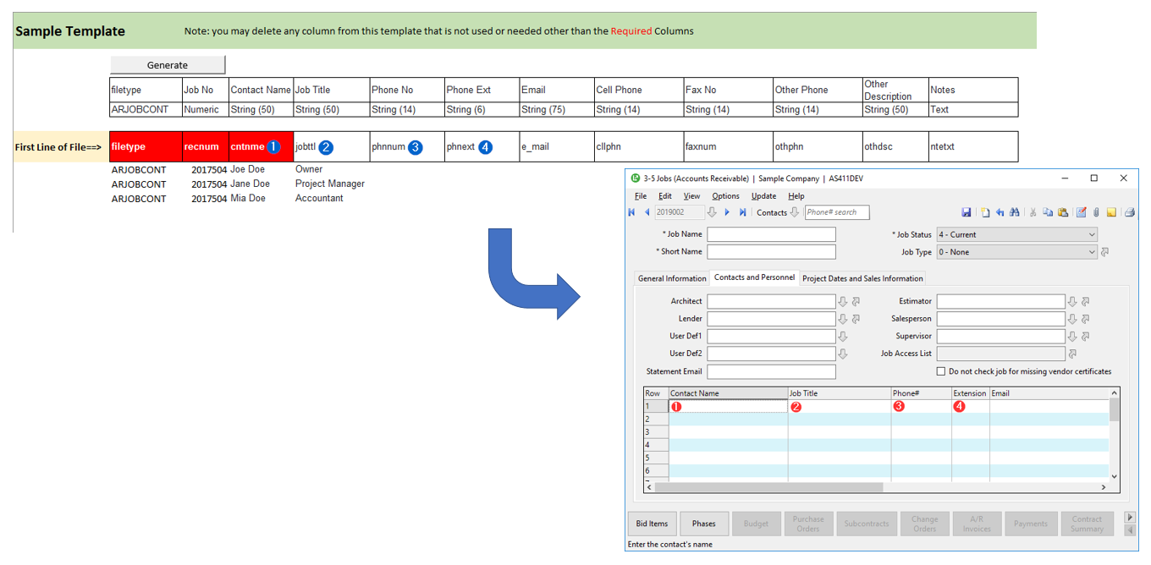The image size is (1151, 565).
Task: Open the Job Status dropdown
Action: 1091,234
